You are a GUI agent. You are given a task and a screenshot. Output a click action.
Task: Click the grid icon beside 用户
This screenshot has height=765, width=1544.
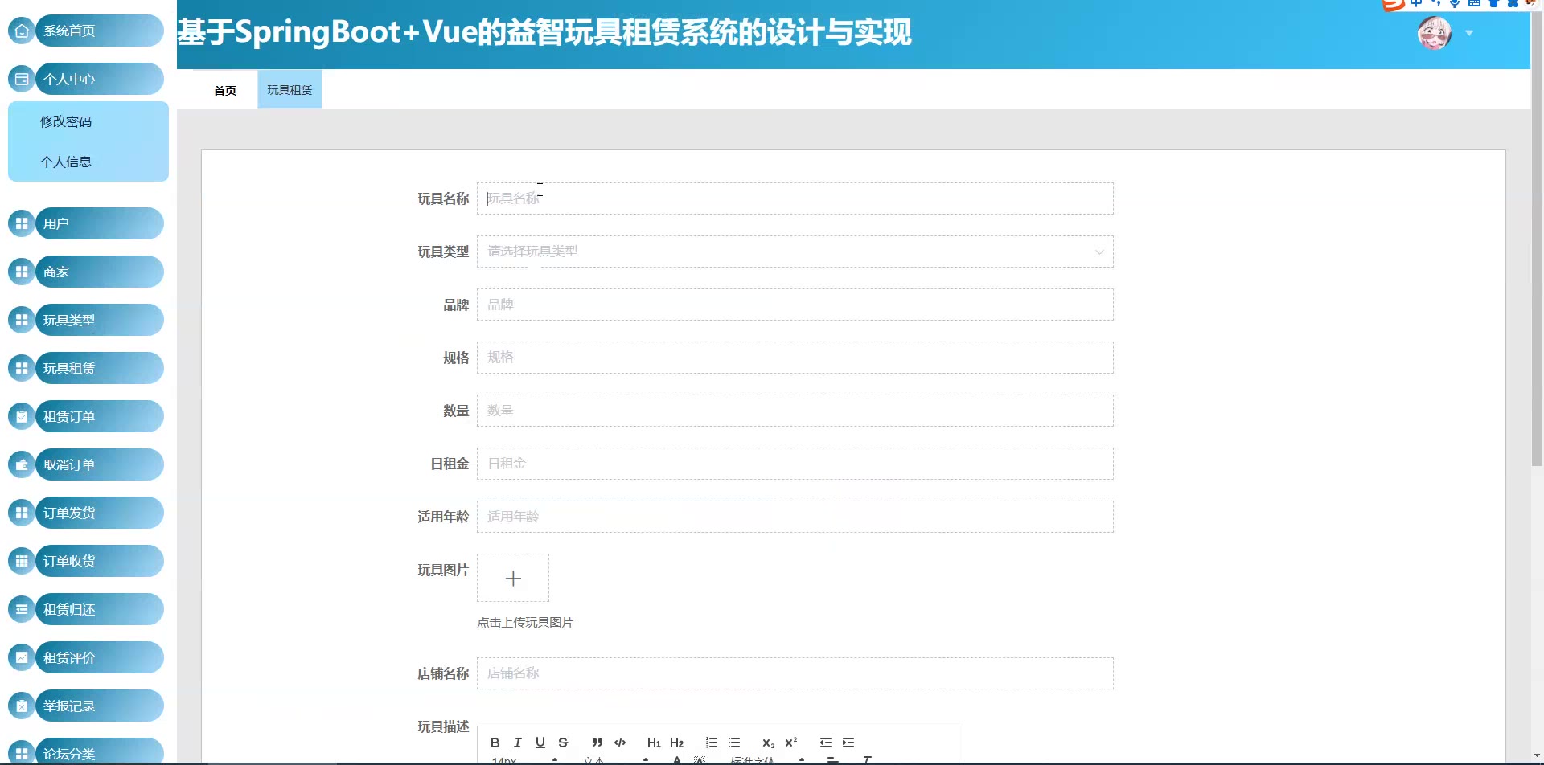22,223
